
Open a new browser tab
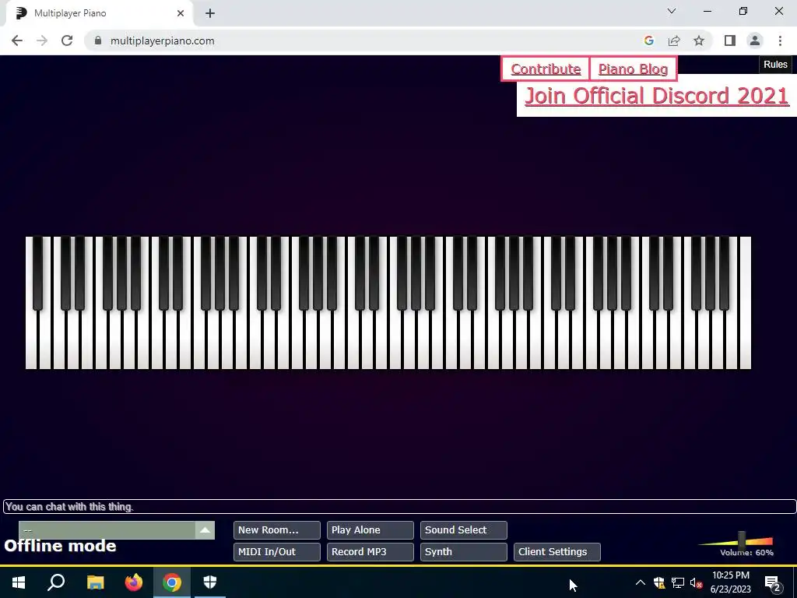pyautogui.click(x=210, y=14)
